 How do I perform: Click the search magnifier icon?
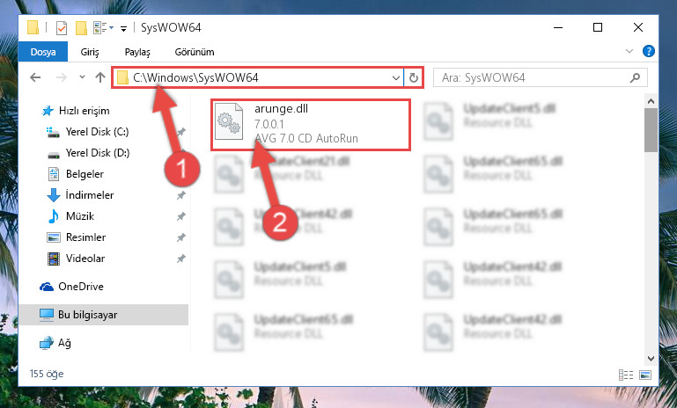click(x=635, y=77)
